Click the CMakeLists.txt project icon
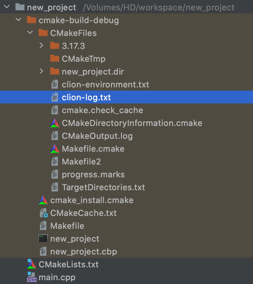Image resolution: width=253 pixels, height=284 pixels. 32,264
